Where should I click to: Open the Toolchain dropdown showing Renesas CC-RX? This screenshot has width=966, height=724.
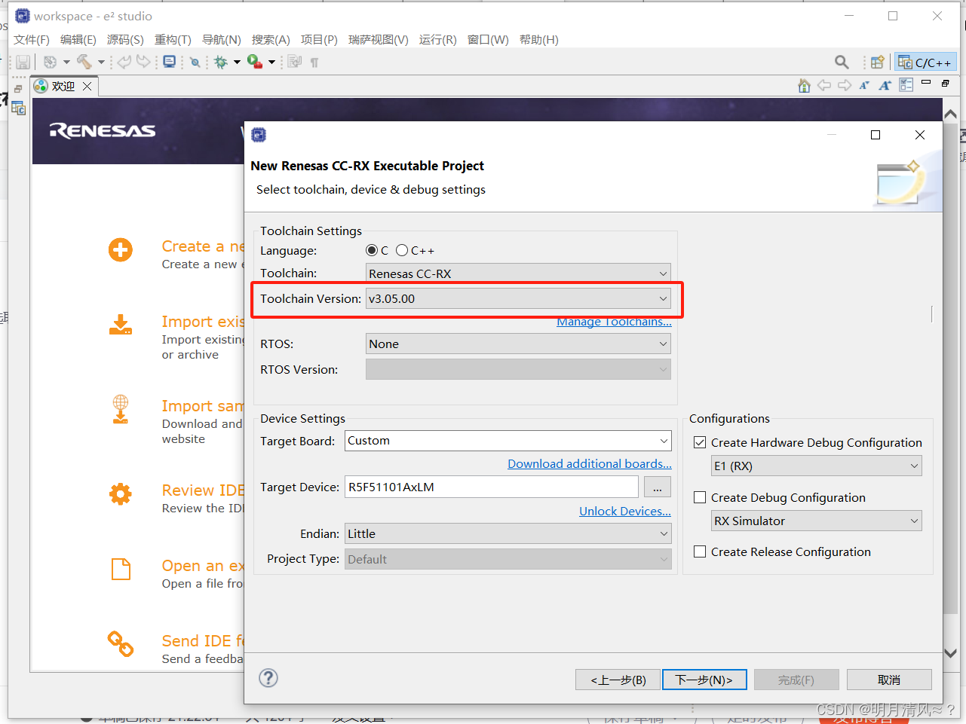(518, 273)
